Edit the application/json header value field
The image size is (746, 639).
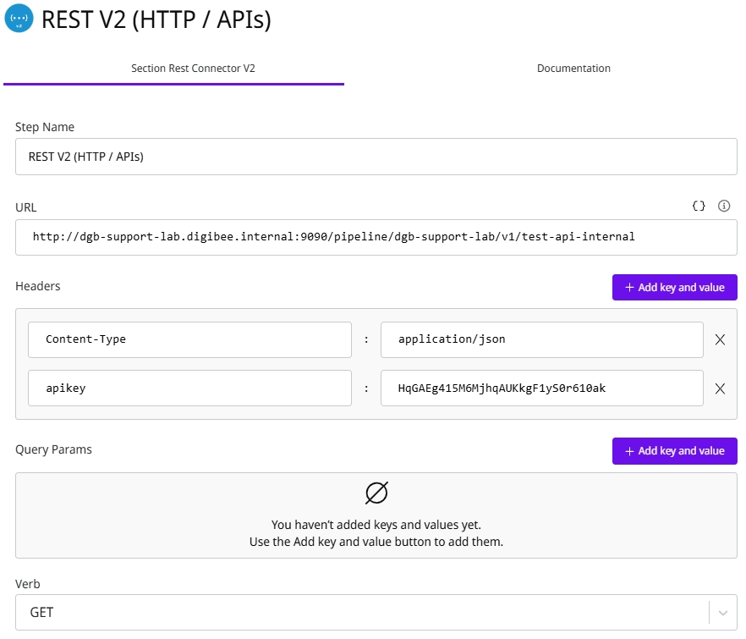pyautogui.click(x=541, y=339)
